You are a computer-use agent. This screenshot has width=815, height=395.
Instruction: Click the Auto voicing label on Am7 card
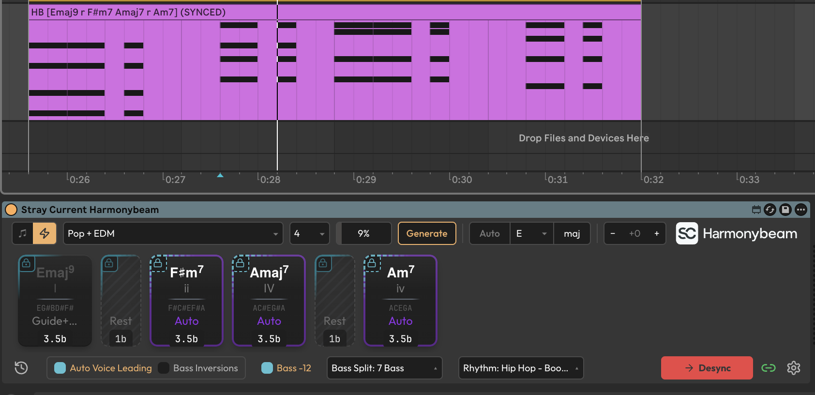click(401, 321)
